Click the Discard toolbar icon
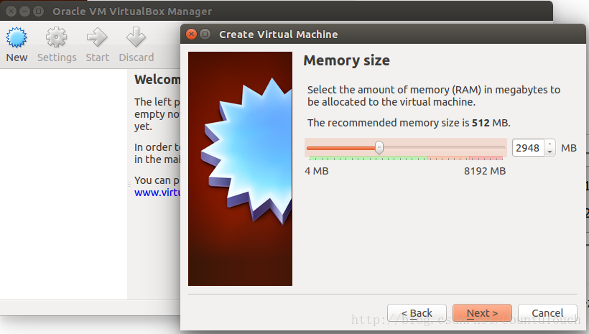This screenshot has width=589, height=334. 136,38
